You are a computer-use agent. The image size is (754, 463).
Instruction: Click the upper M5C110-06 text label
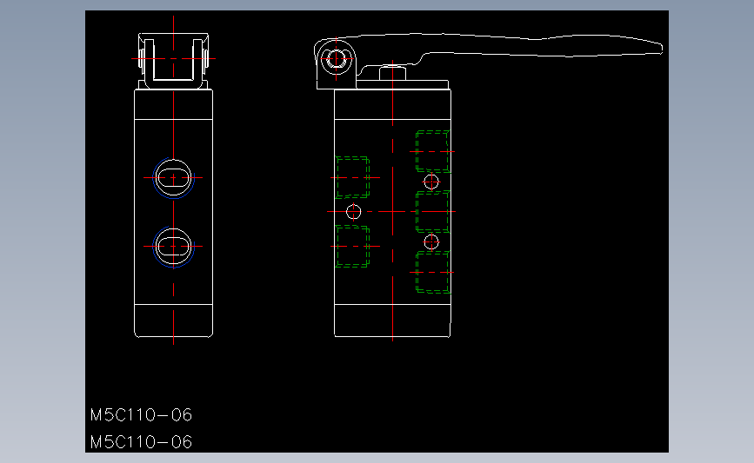141,415
